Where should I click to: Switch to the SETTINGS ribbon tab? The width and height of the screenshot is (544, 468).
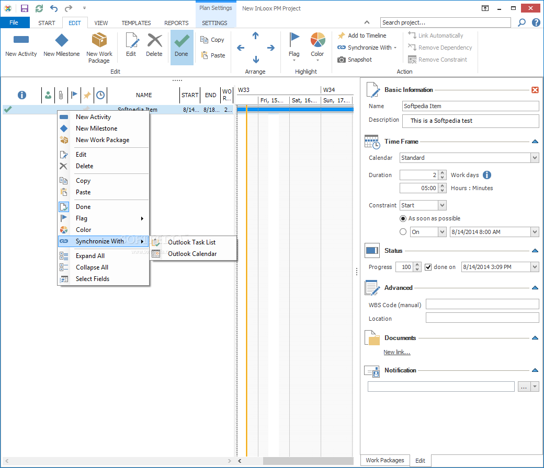tap(215, 23)
